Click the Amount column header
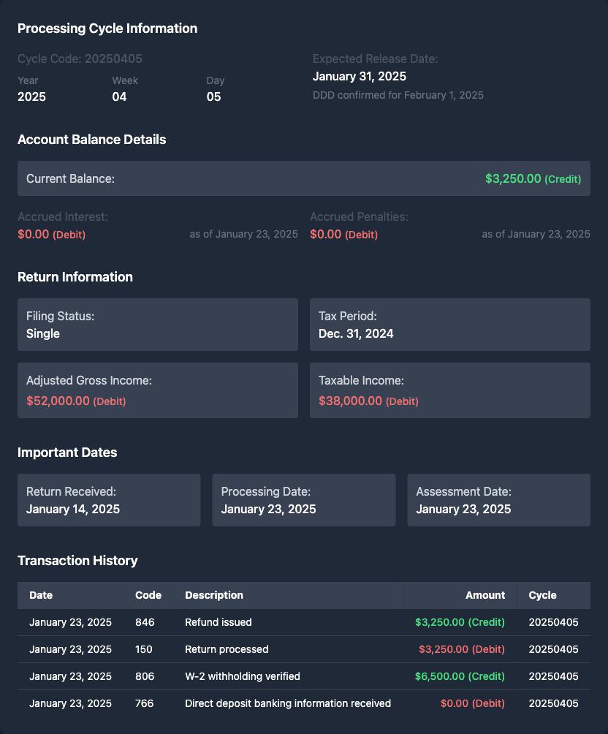608x734 pixels. [x=485, y=595]
